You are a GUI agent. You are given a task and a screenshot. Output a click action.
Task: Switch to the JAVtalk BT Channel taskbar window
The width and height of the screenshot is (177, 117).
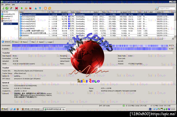(x=32, y=109)
